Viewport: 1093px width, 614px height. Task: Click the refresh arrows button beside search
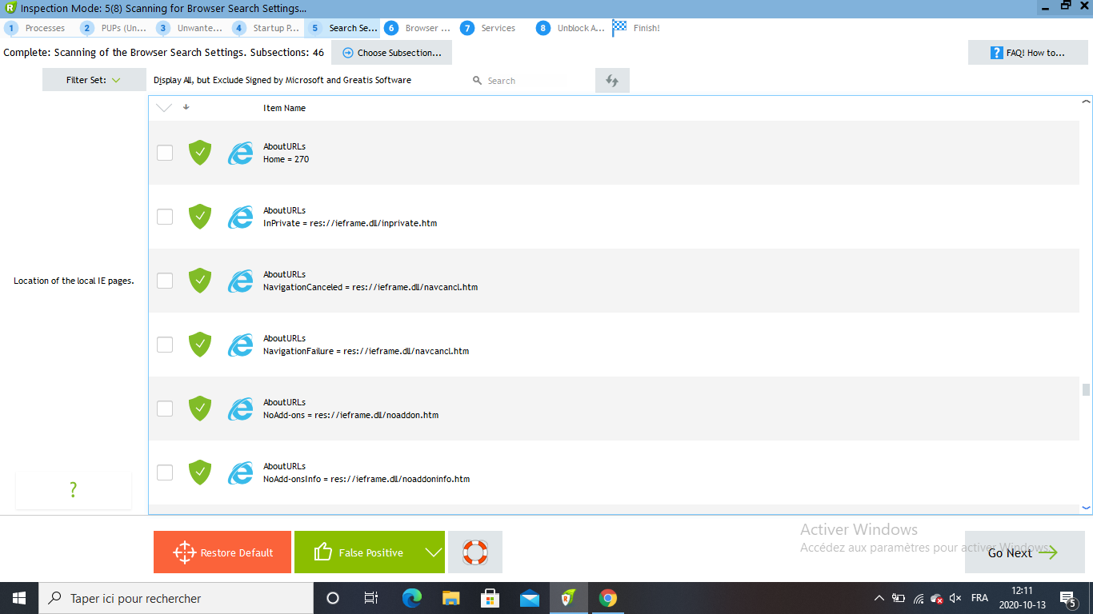point(612,81)
